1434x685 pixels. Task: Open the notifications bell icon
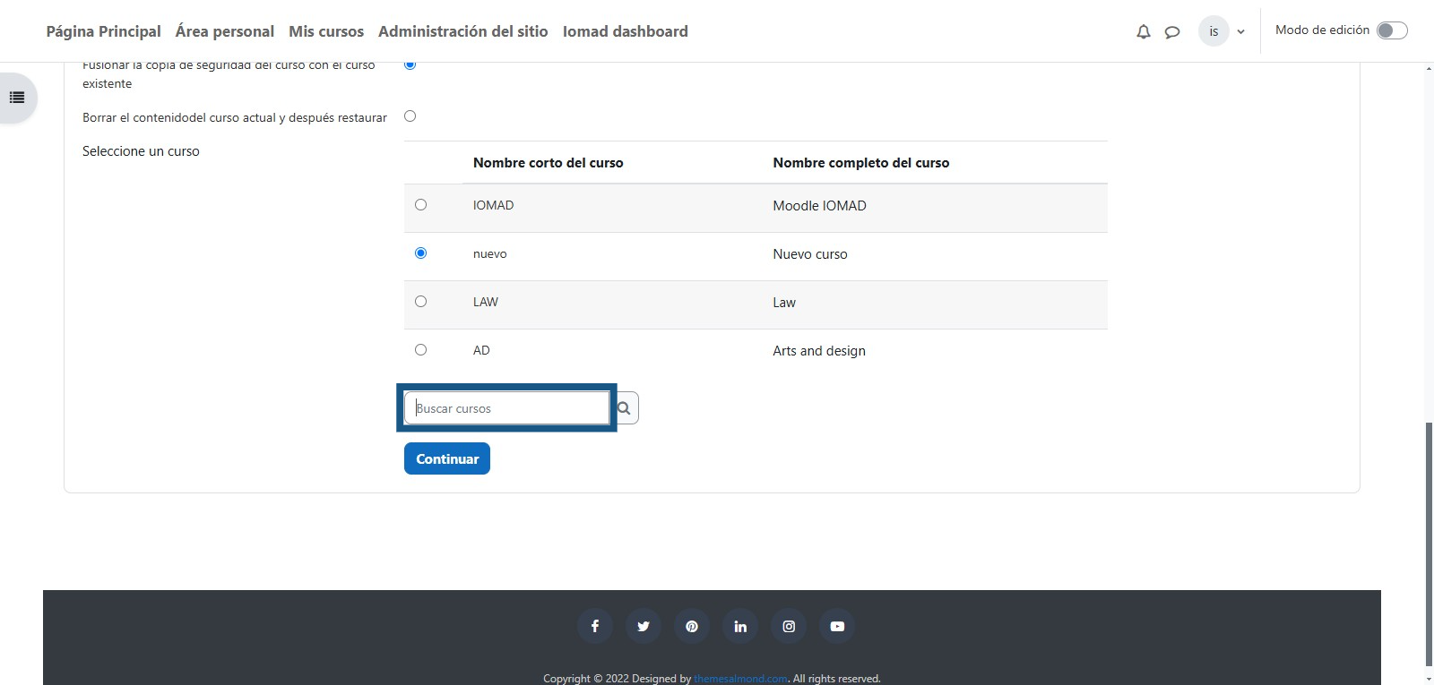pos(1143,32)
